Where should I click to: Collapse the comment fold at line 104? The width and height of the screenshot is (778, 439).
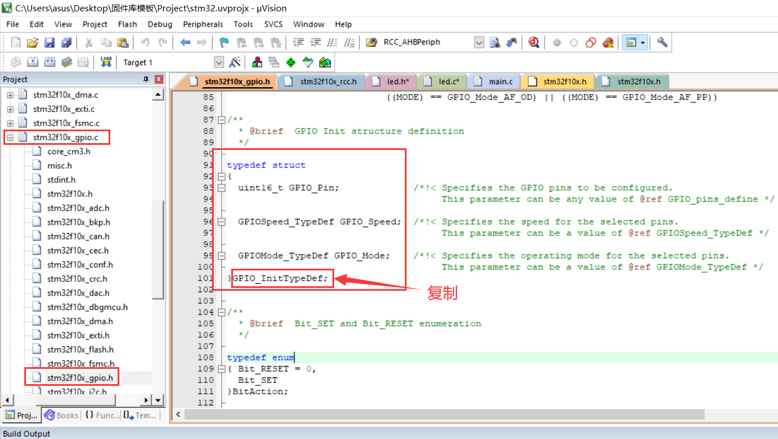[x=221, y=312]
